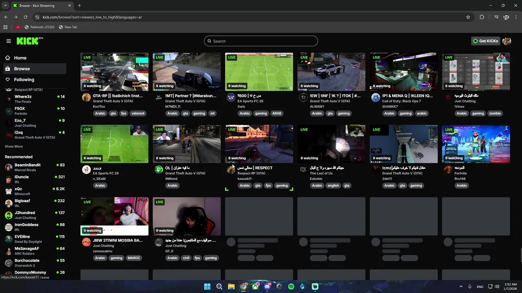Open F5OX in Following list

pos(35,111)
